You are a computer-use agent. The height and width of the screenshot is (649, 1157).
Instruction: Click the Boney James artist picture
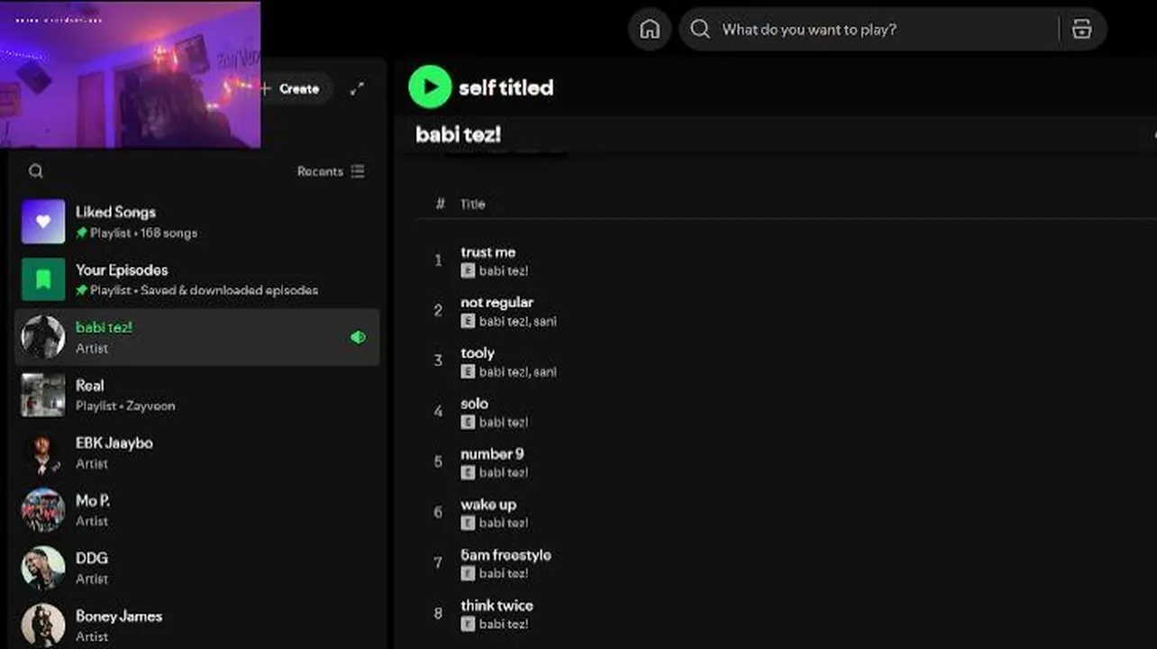[43, 625]
